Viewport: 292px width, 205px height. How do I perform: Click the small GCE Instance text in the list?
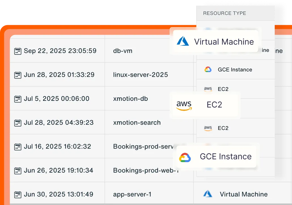tap(235, 70)
